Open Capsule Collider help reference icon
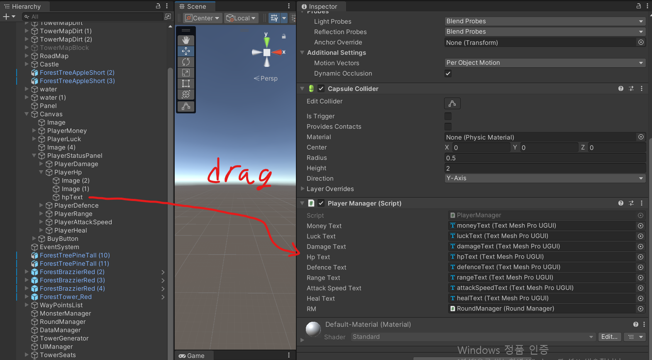652x360 pixels. click(621, 88)
